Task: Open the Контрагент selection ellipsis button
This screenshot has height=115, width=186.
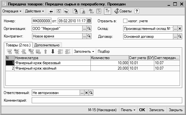Action: coord(84,36)
